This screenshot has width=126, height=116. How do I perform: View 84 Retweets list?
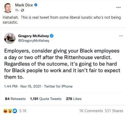click(x=15, y=99)
